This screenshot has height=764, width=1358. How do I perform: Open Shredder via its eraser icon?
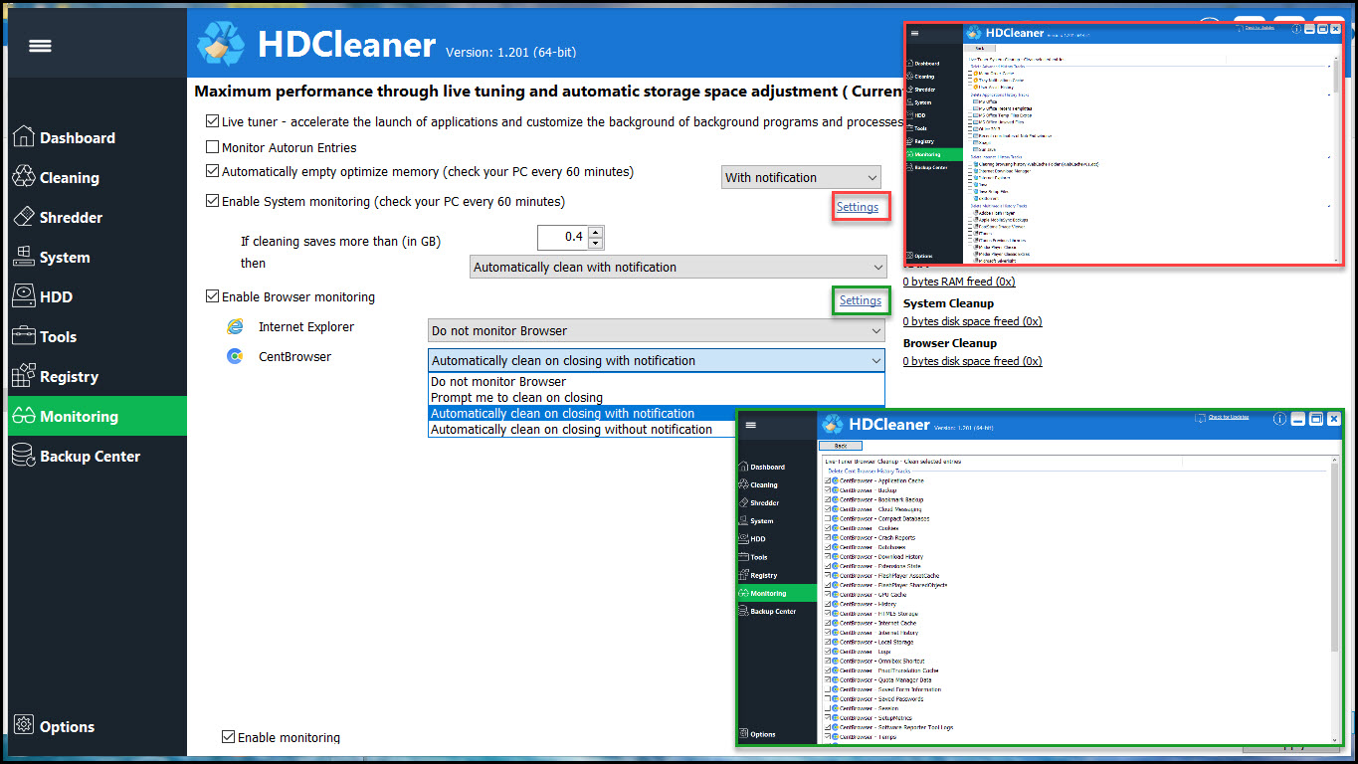[x=24, y=217]
